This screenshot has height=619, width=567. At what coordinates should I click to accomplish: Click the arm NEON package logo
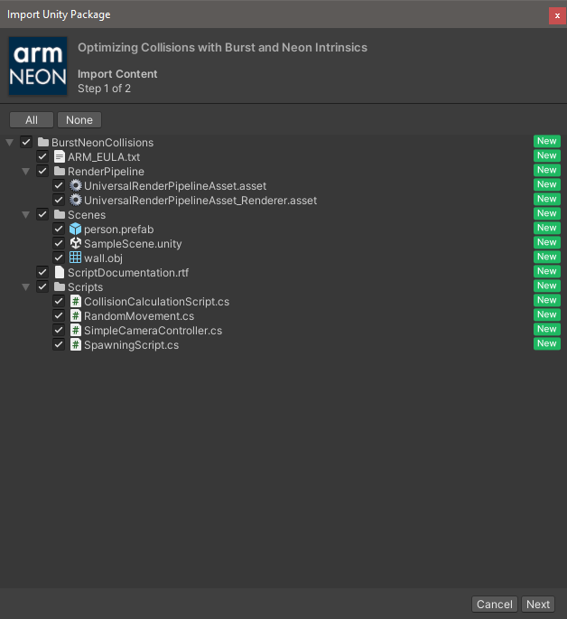point(38,66)
